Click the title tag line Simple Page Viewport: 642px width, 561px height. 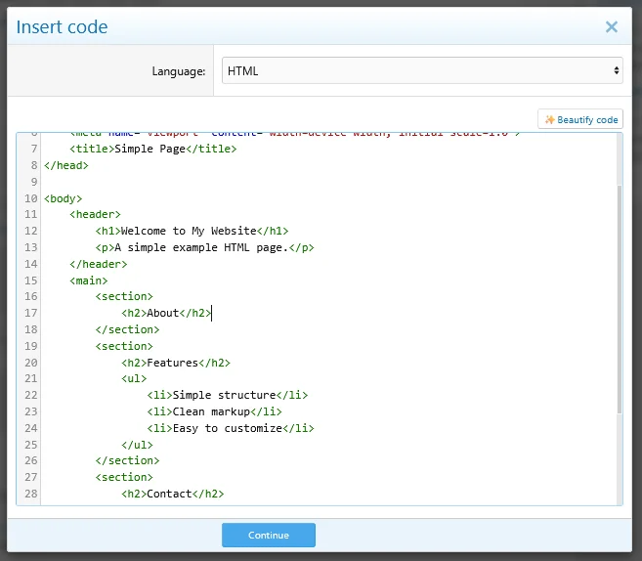pyautogui.click(x=153, y=149)
